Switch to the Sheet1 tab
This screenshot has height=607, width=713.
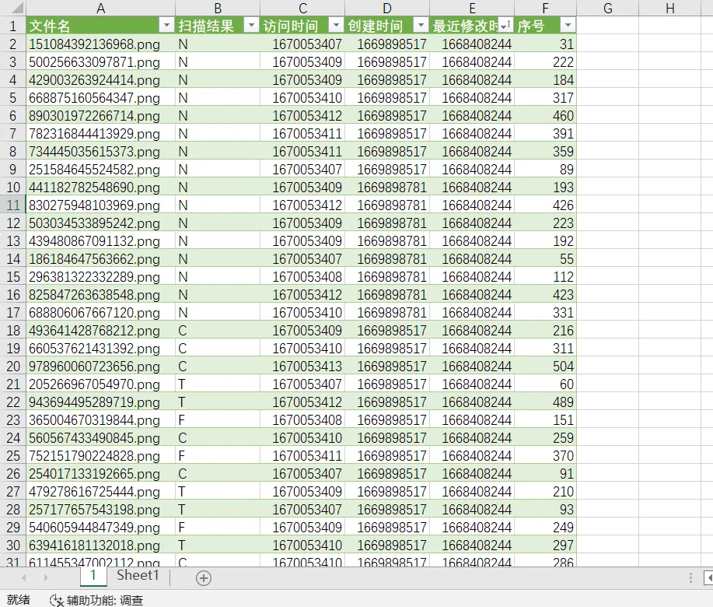coord(138,576)
